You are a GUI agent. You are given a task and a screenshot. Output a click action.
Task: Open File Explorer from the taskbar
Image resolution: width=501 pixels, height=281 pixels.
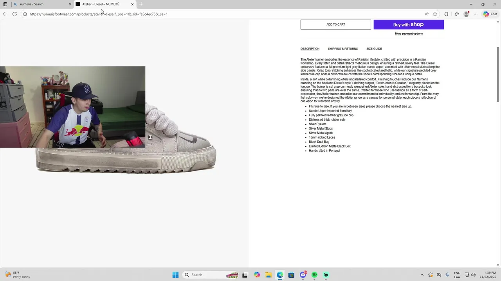coord(268,275)
